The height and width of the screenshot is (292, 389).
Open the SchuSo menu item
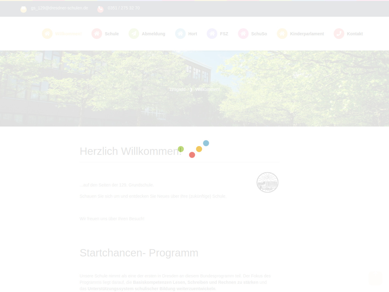coord(259,34)
